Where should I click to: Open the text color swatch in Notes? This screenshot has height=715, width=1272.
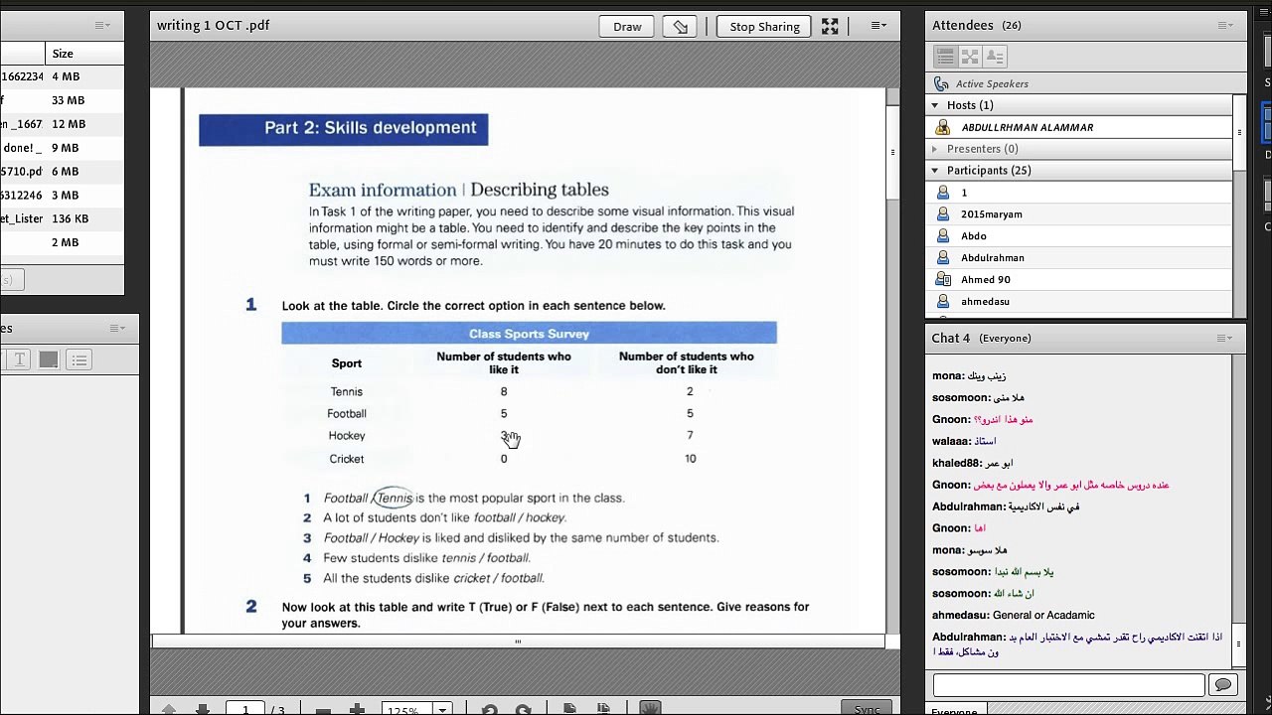48,359
